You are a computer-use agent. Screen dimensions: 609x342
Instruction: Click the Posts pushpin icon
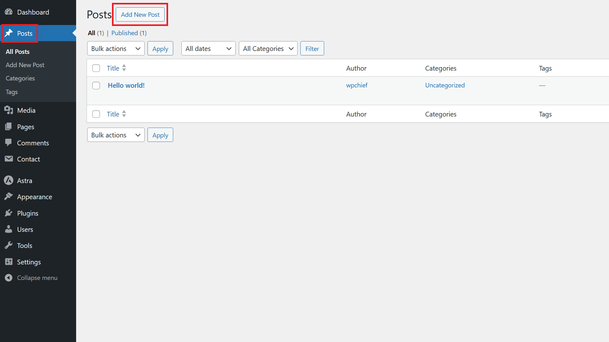coord(9,33)
